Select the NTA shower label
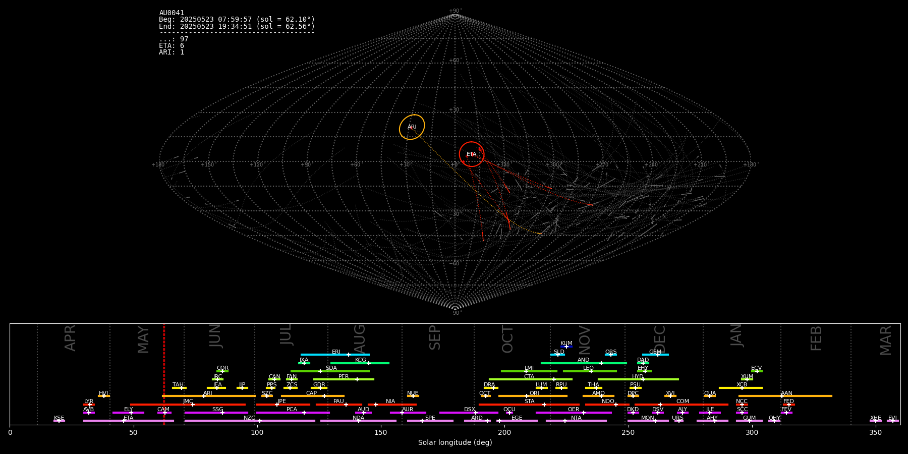908x454 pixels. 576,418
